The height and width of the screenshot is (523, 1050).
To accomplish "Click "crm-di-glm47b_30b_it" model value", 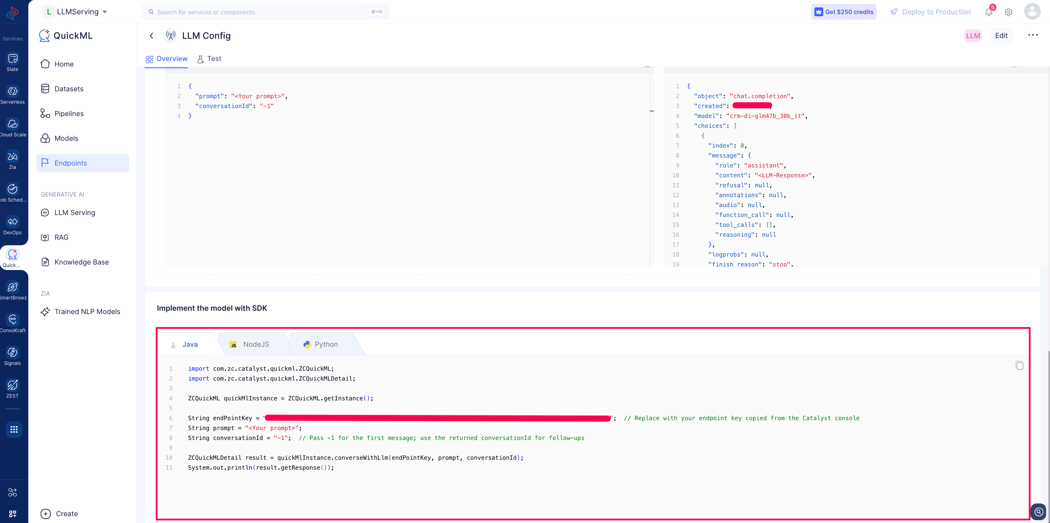I will [x=765, y=116].
